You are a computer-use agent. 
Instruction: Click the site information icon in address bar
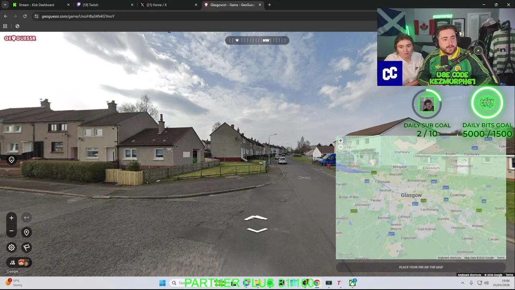coord(36,16)
